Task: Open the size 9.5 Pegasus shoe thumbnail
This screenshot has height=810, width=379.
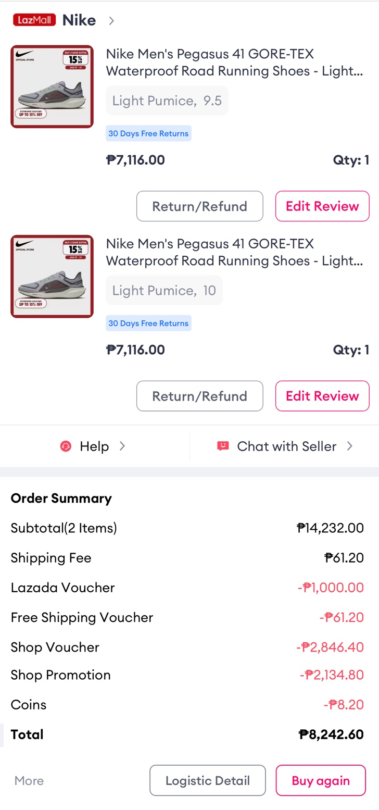Action: click(52, 86)
